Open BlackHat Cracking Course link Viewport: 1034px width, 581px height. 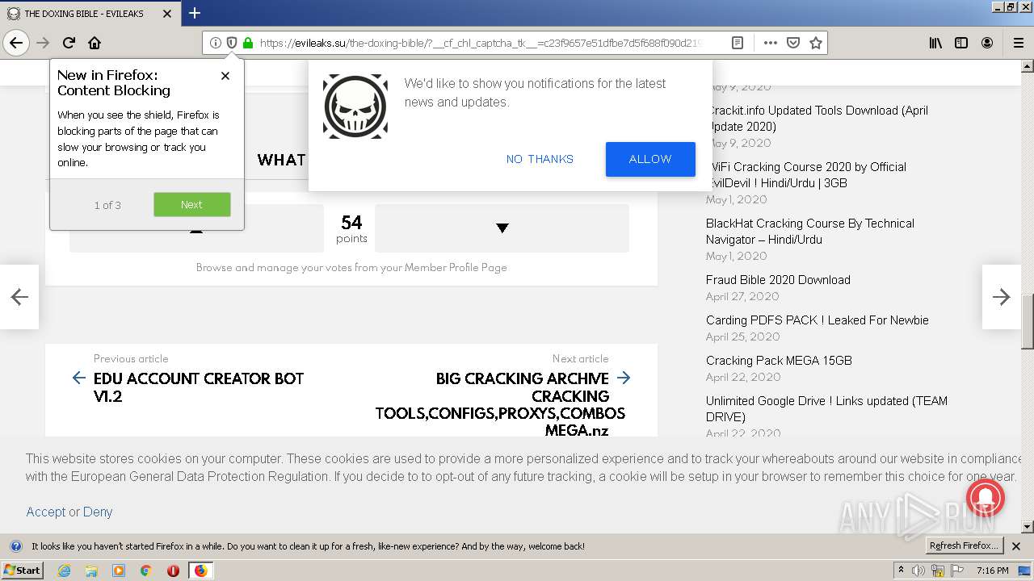click(x=810, y=232)
